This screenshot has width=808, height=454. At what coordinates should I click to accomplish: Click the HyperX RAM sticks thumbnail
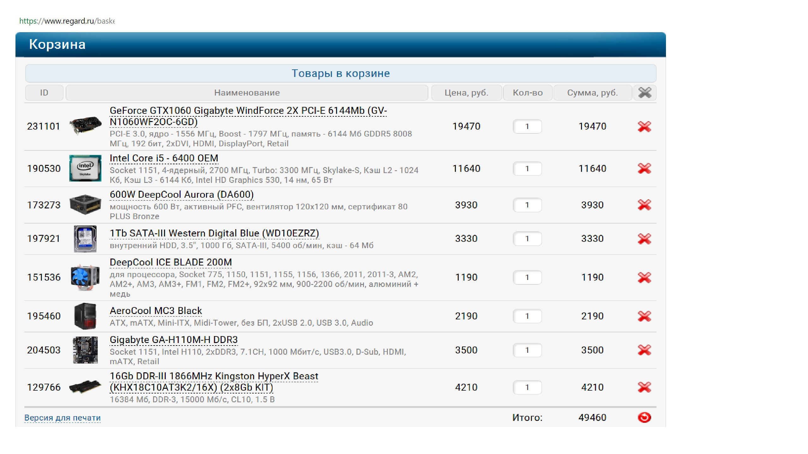click(x=85, y=387)
